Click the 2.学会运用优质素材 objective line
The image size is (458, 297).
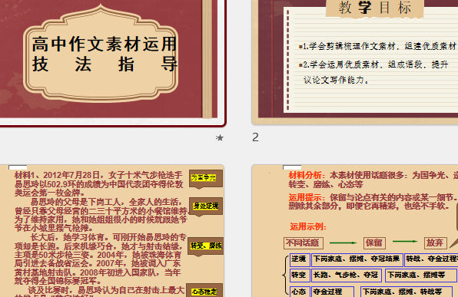pos(373,64)
